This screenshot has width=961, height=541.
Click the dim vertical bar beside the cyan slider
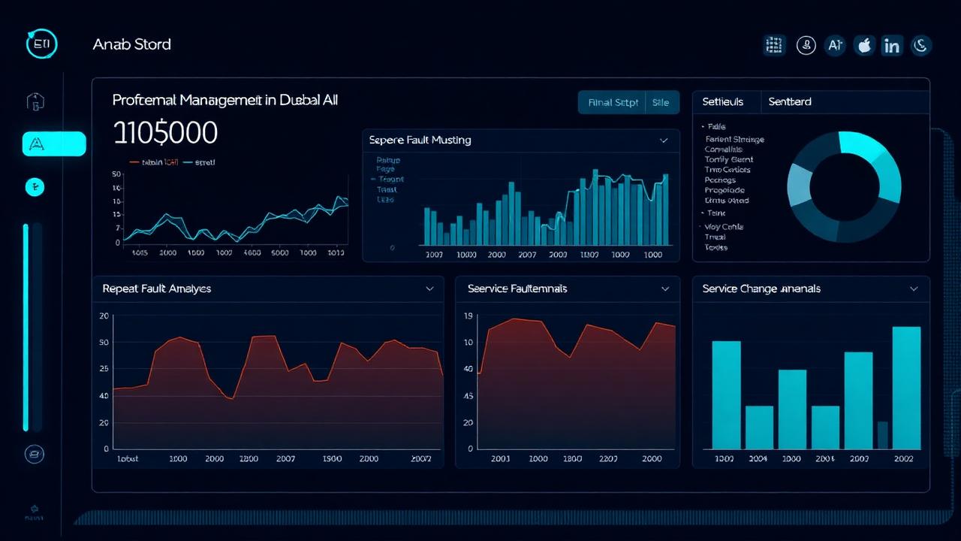tap(37, 327)
